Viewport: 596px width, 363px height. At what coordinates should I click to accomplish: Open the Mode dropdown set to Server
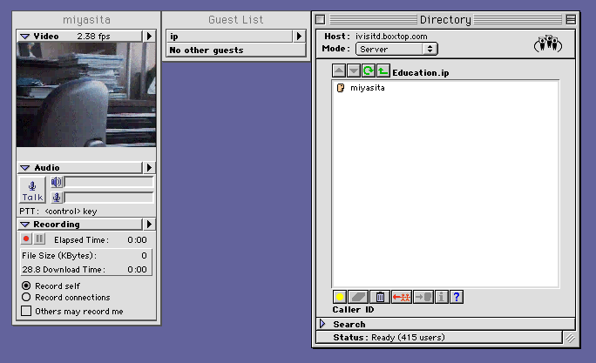[x=396, y=50]
